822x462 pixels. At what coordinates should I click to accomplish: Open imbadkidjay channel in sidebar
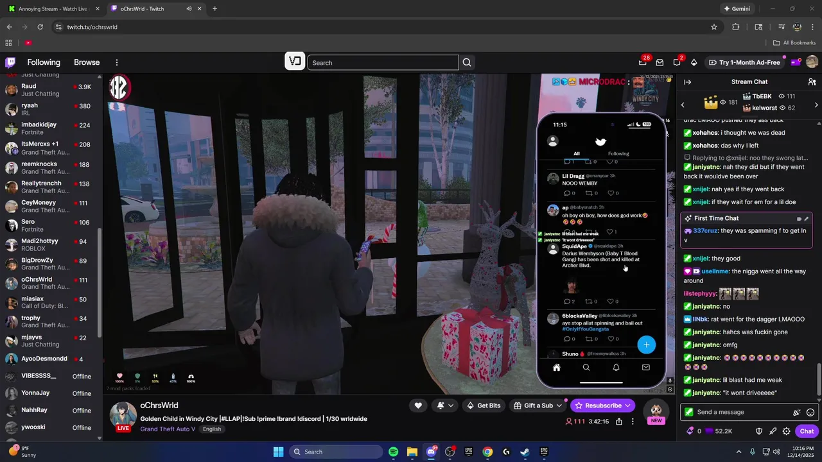[51, 128]
